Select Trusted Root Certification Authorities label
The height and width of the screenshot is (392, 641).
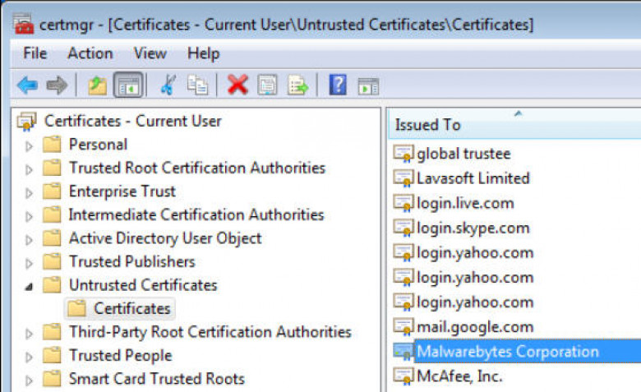tap(197, 168)
